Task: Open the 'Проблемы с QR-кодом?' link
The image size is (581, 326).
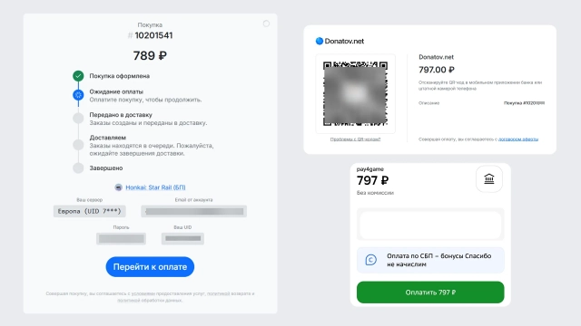Action: 355,139
